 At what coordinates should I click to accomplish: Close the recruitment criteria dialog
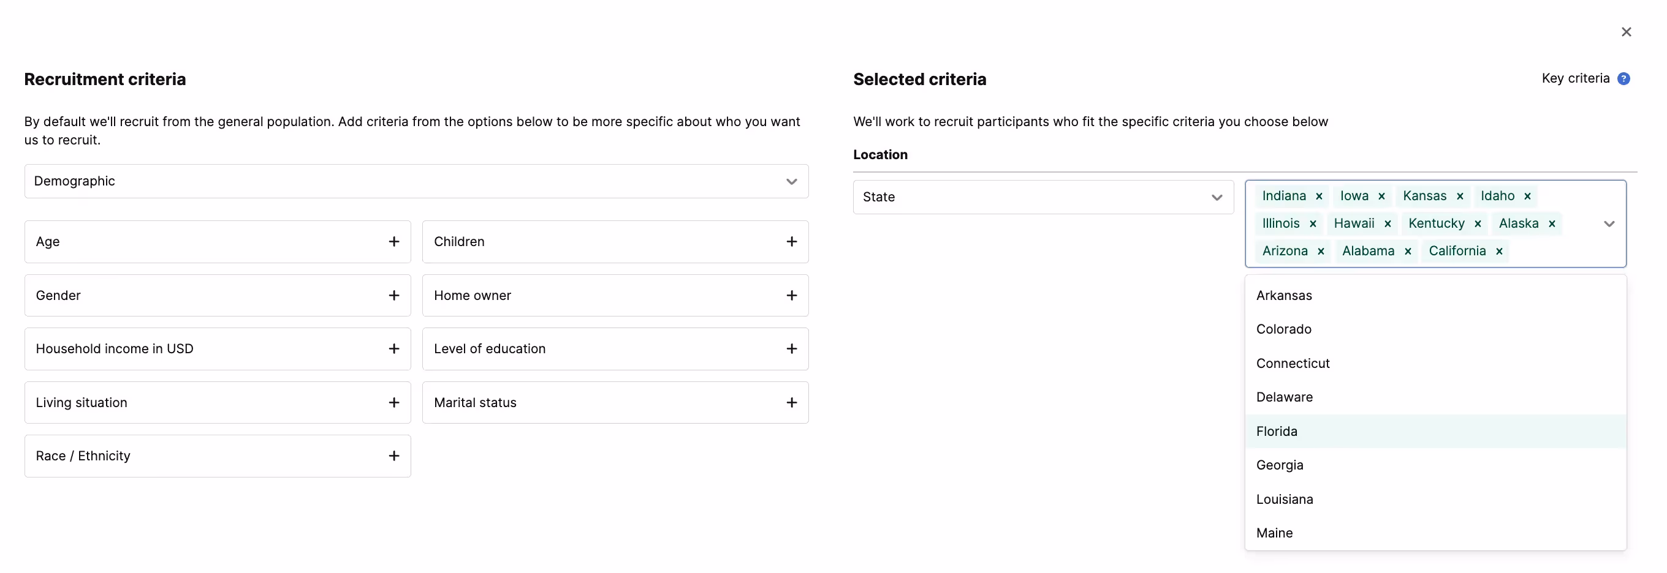1626,32
